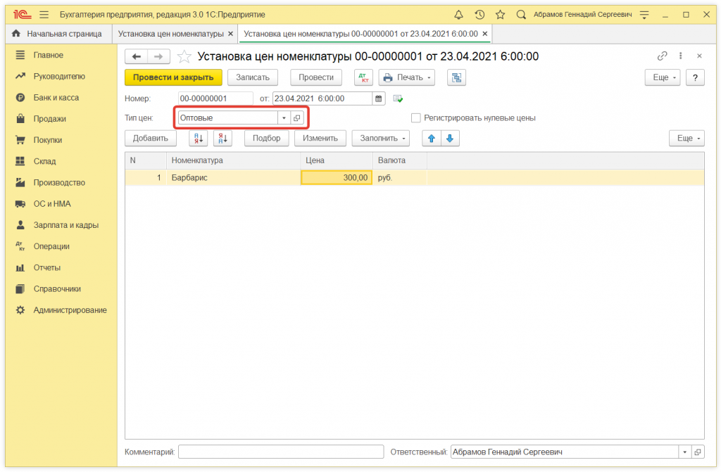Move row down with blue arrow
Screen dimensions: 721x472
pos(450,139)
